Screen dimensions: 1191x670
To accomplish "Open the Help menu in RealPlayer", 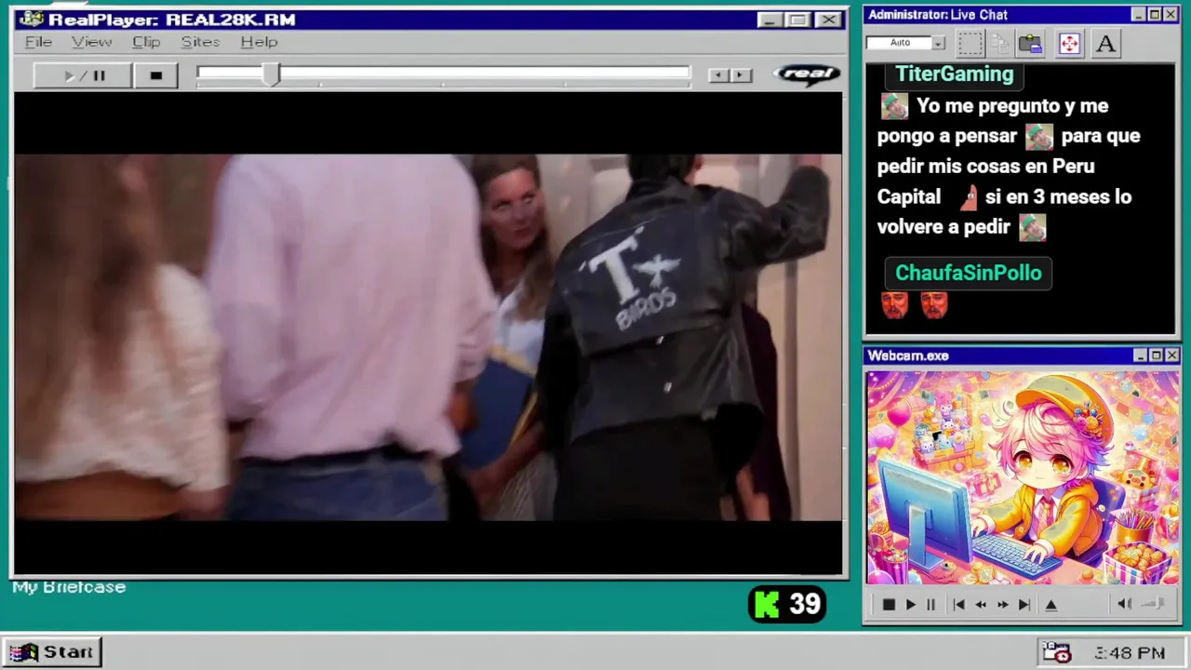I will point(259,42).
